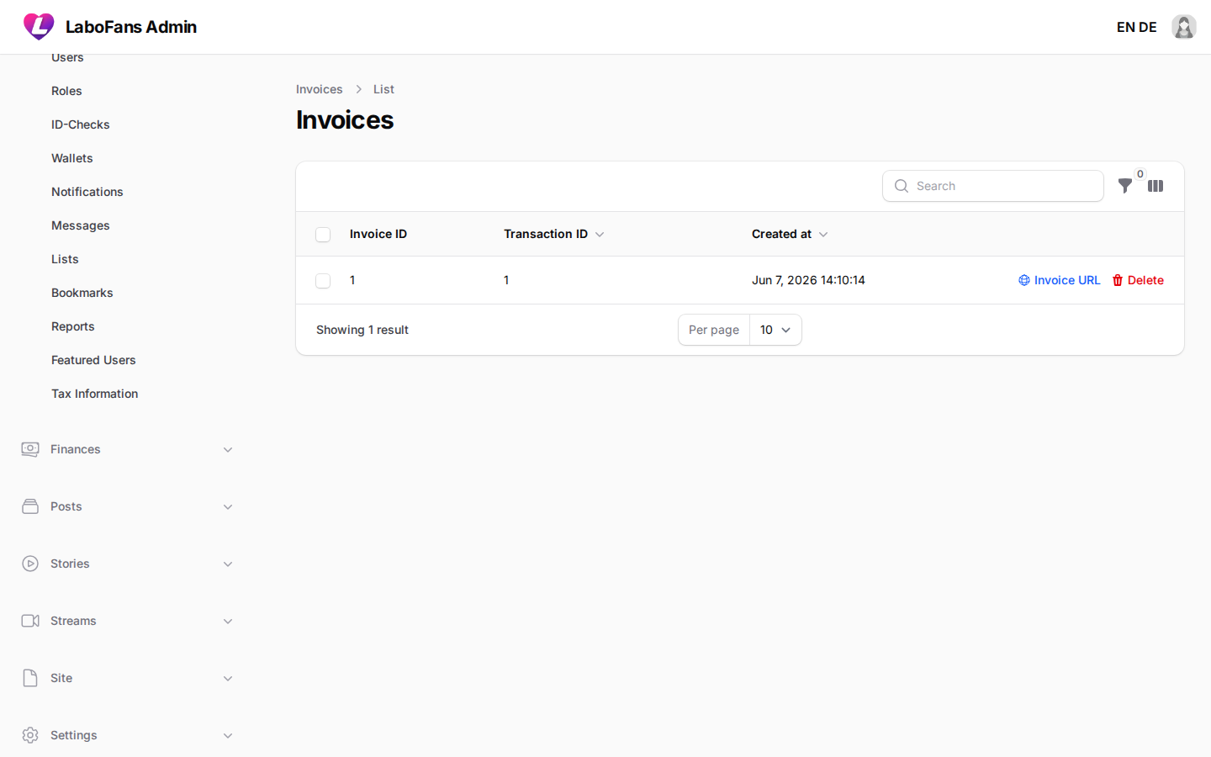Click the Invoice ID column header

click(x=378, y=234)
